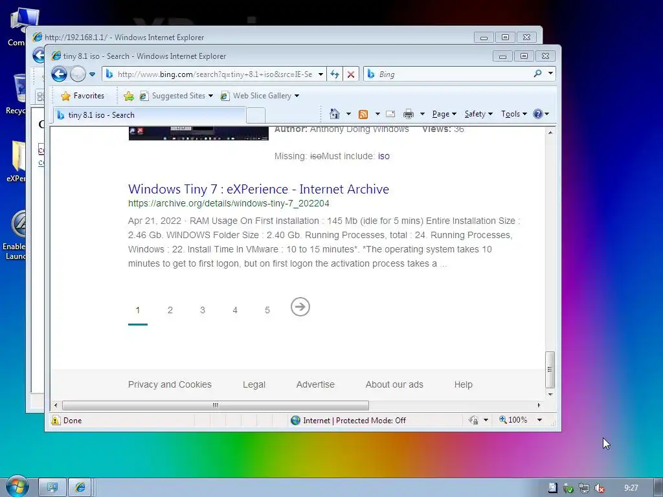Click the privacy report lock icon in status bar
The image size is (663, 497).
pyautogui.click(x=473, y=420)
